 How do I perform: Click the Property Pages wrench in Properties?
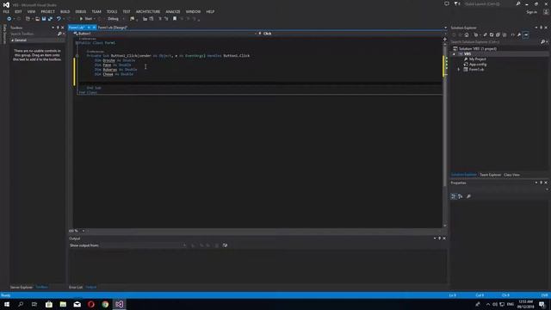[468, 196]
